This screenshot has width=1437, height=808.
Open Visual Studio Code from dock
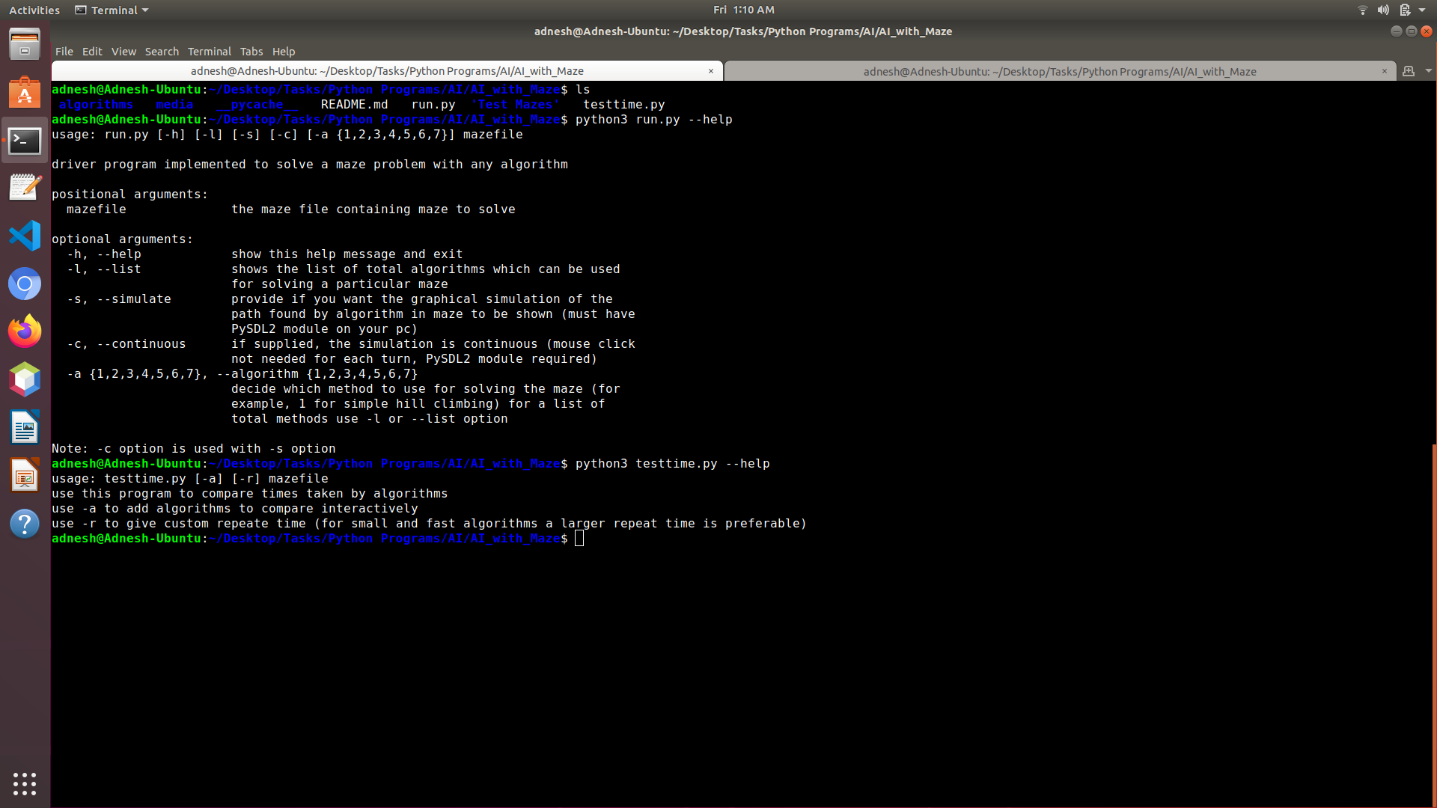25,236
